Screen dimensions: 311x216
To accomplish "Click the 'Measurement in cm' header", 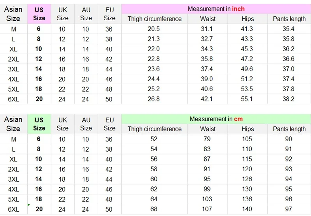I will 216,119.
